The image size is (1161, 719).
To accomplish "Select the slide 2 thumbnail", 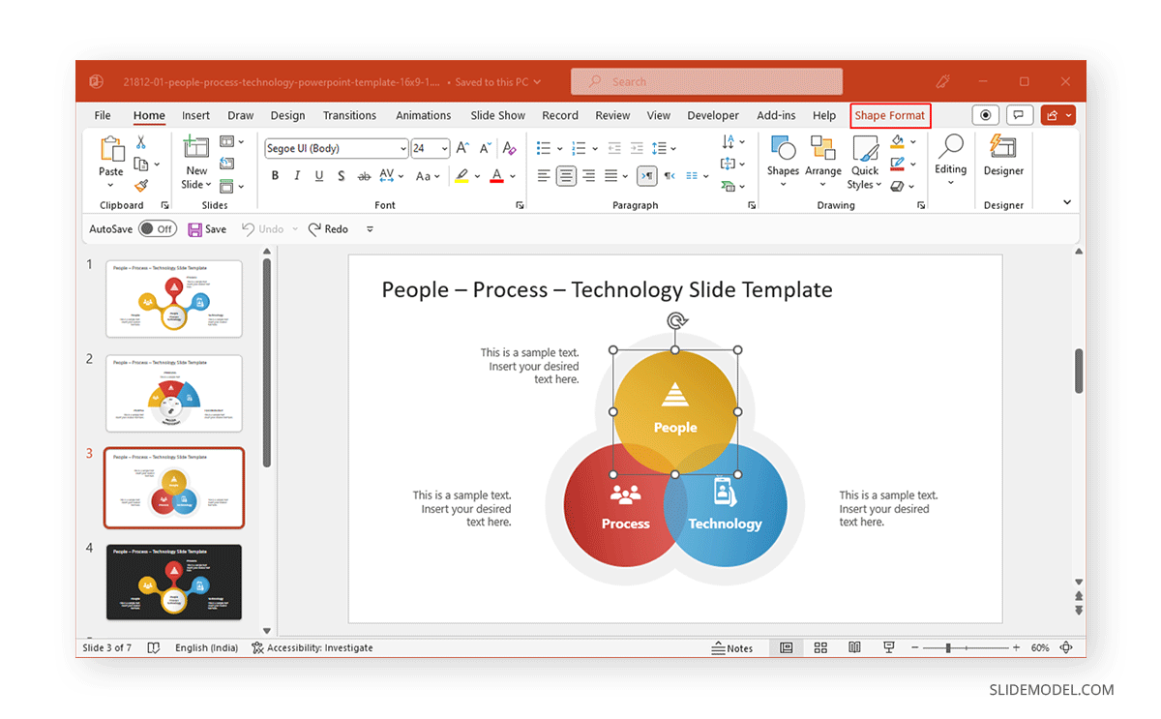I will pos(174,393).
